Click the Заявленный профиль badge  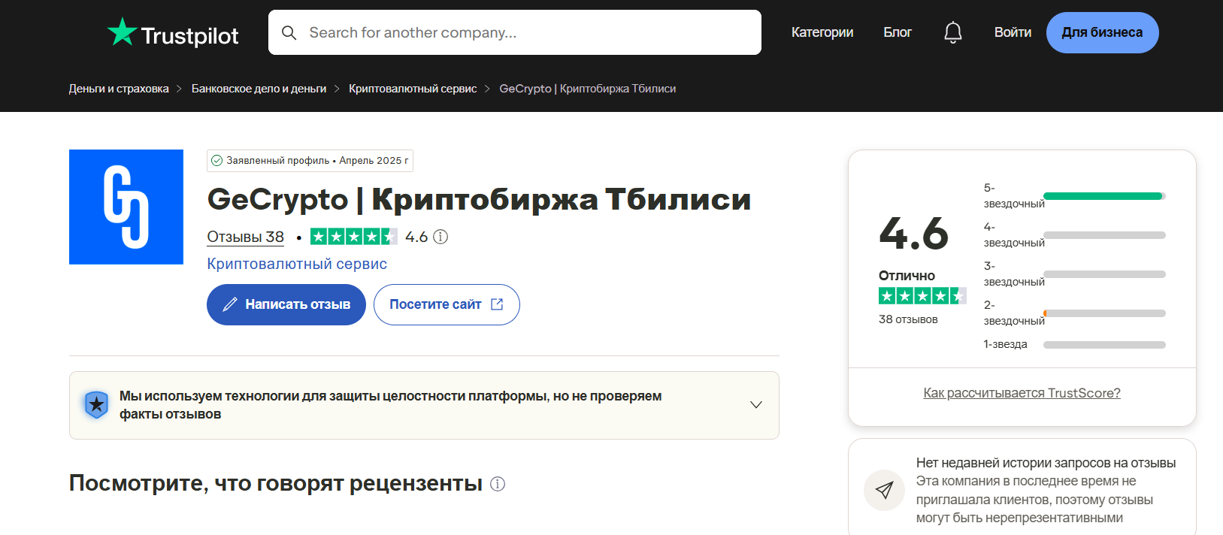point(310,161)
